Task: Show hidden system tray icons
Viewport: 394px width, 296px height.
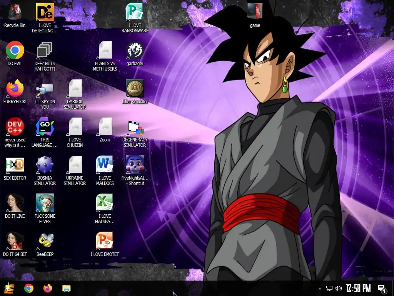Action: (320, 289)
